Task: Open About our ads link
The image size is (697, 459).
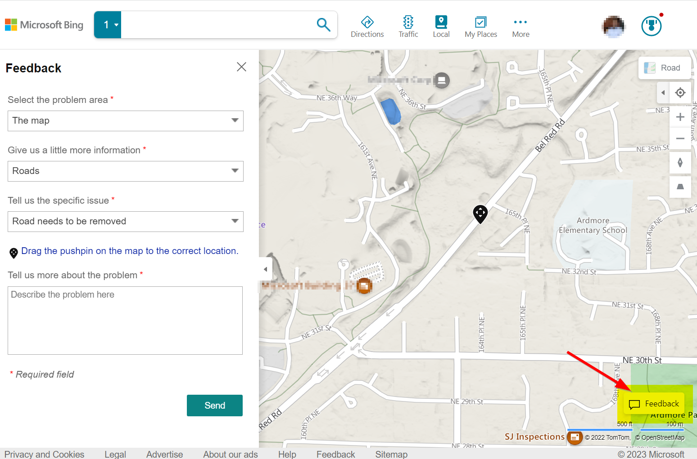Action: click(x=231, y=454)
